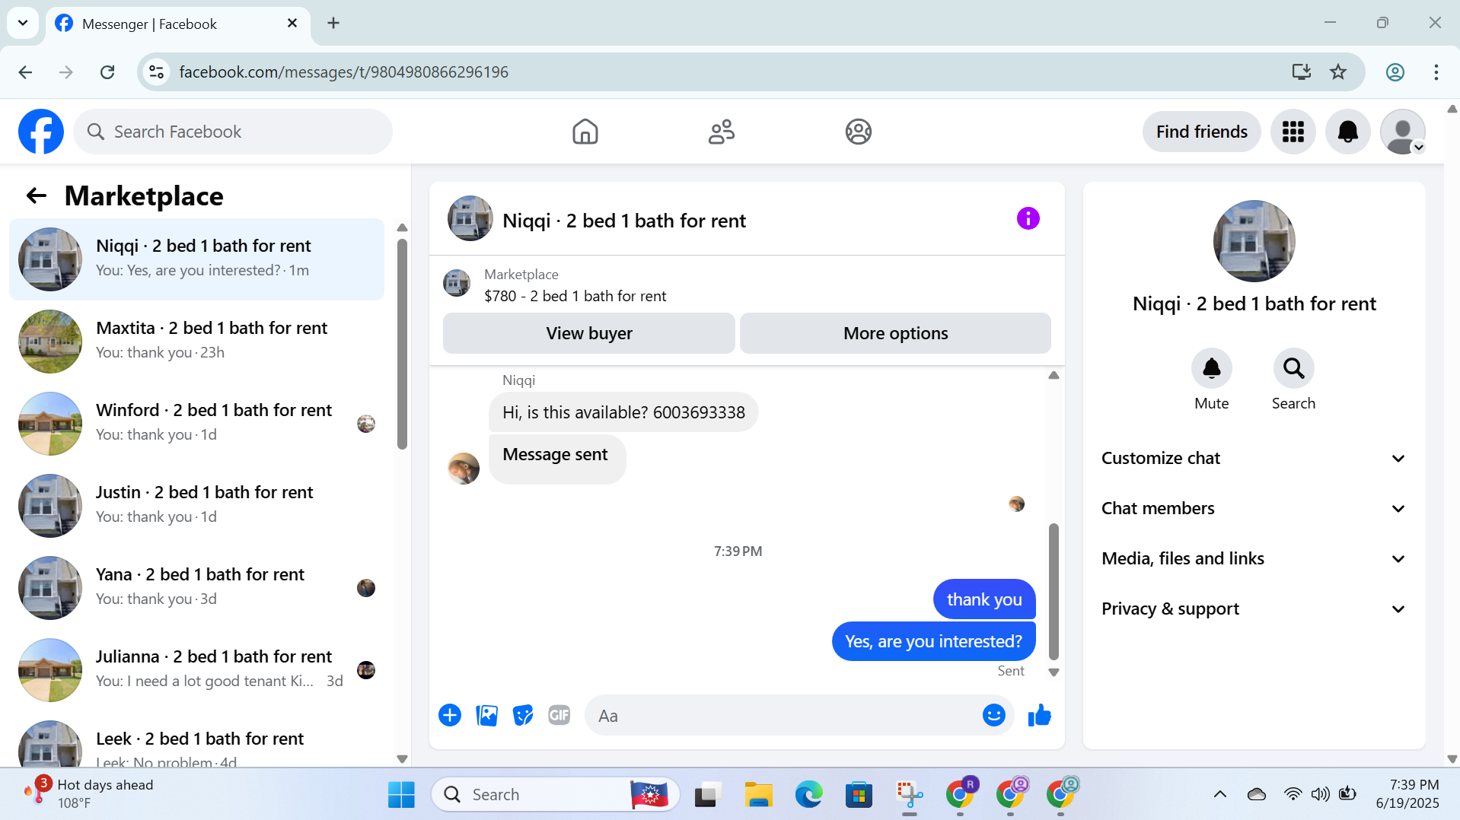Screen dimensions: 1460x820
Task: Click the 'thank you' message bubble
Action: 984,599
